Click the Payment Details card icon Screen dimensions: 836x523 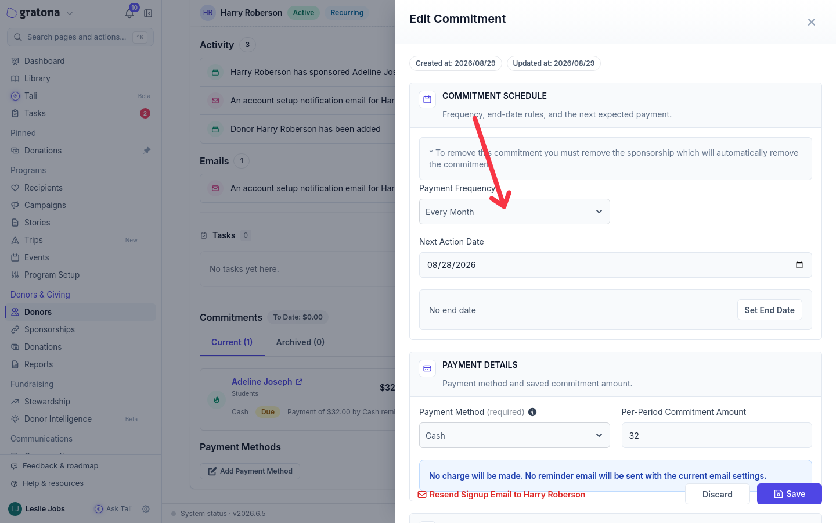coord(427,368)
